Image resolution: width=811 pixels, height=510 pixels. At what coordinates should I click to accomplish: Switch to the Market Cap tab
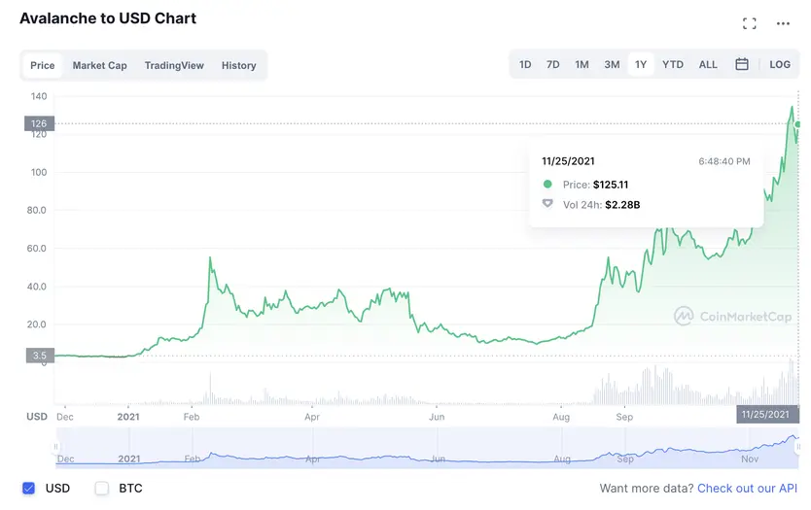[x=99, y=66]
